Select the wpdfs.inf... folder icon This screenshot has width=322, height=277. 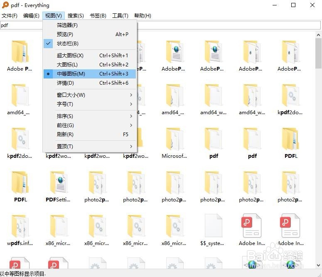pyautogui.click(x=20, y=226)
